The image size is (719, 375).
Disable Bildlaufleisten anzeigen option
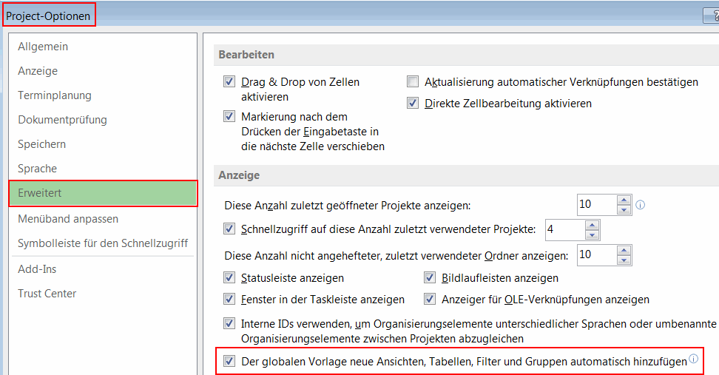point(430,278)
